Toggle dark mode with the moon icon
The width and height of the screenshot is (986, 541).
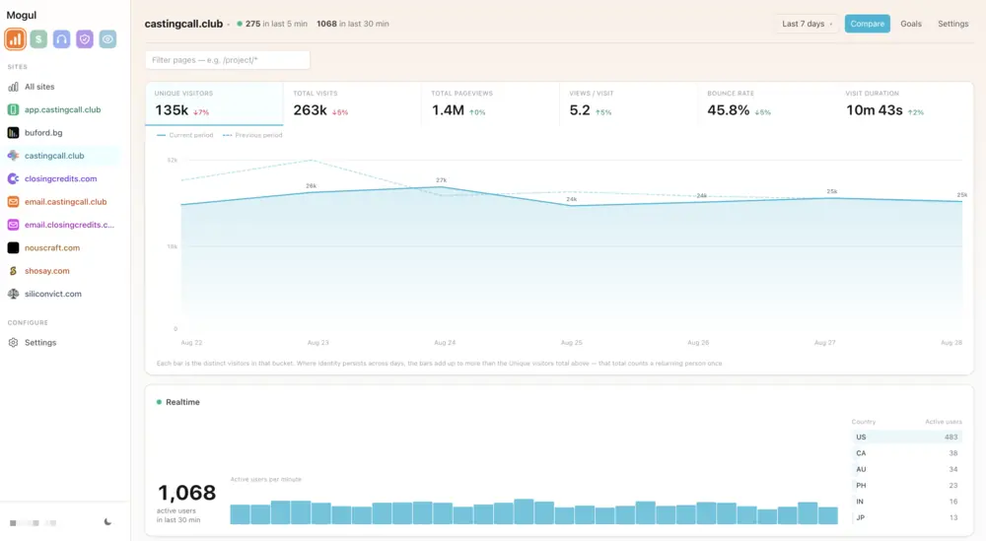pos(107,522)
